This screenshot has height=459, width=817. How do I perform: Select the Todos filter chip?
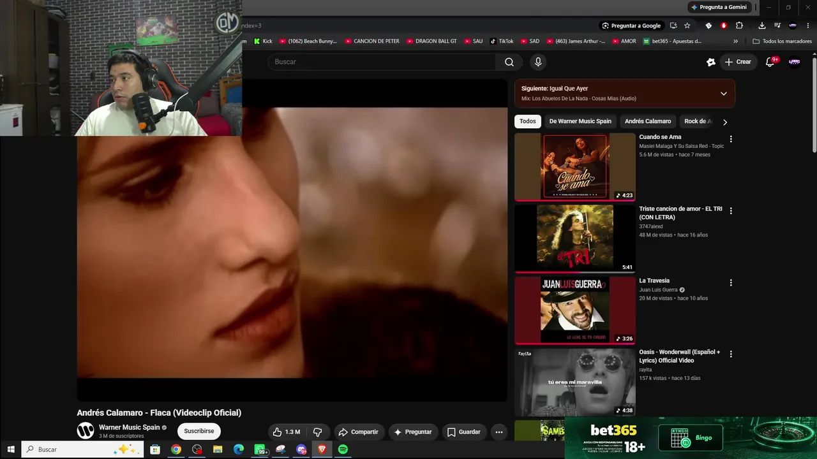coord(528,121)
